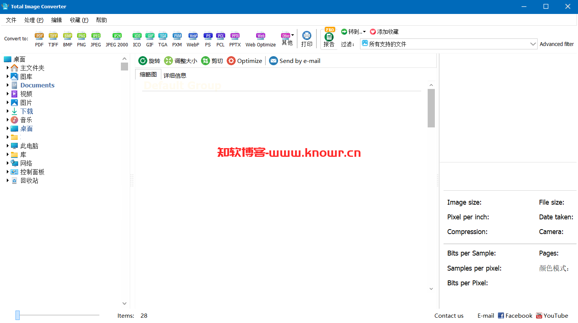Screen dimensions: 578x323
Task: Select WebP conversion format
Action: pos(193,39)
